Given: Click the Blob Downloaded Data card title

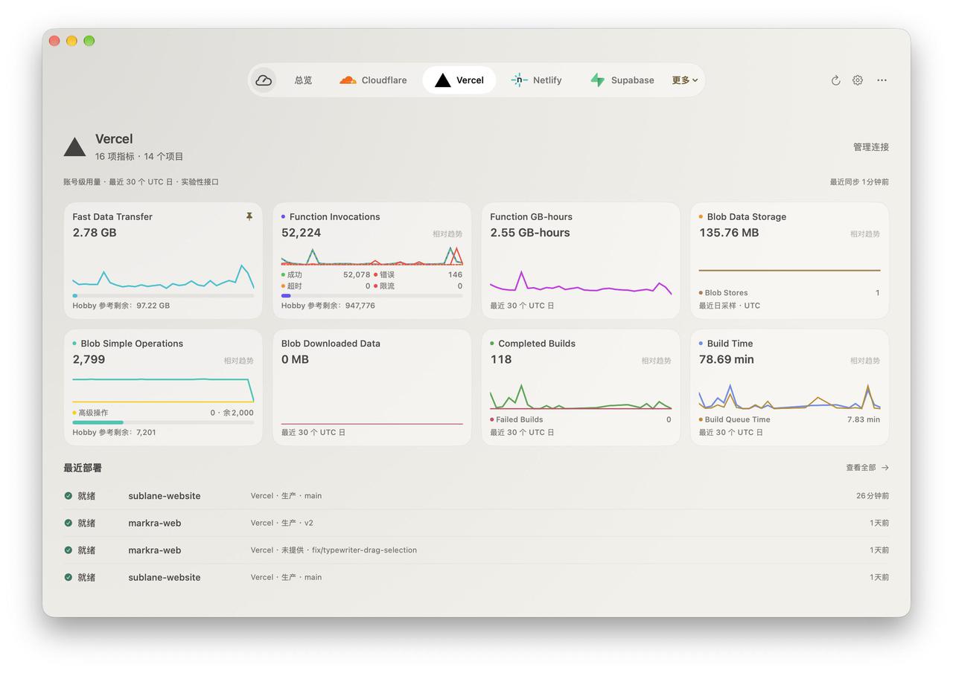Looking at the screenshot, I should coord(331,344).
